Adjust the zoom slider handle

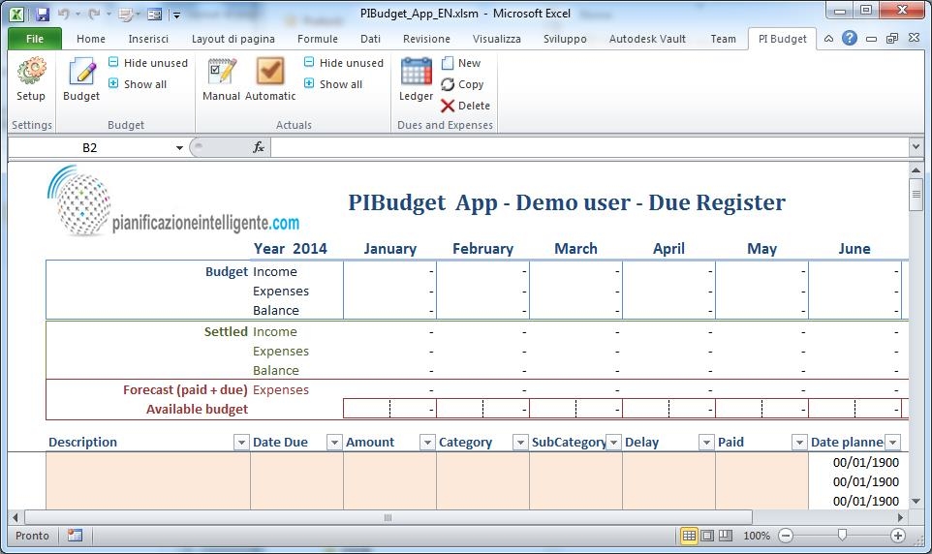pyautogui.click(x=842, y=536)
